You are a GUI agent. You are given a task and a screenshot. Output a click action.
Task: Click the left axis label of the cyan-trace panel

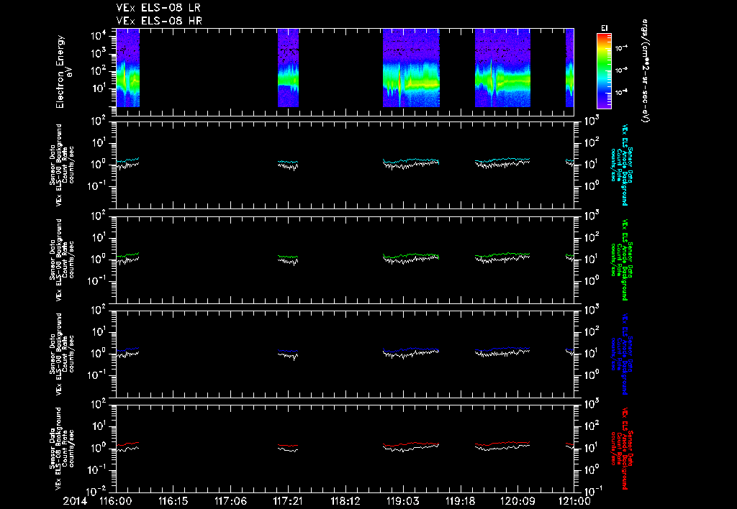(x=62, y=165)
